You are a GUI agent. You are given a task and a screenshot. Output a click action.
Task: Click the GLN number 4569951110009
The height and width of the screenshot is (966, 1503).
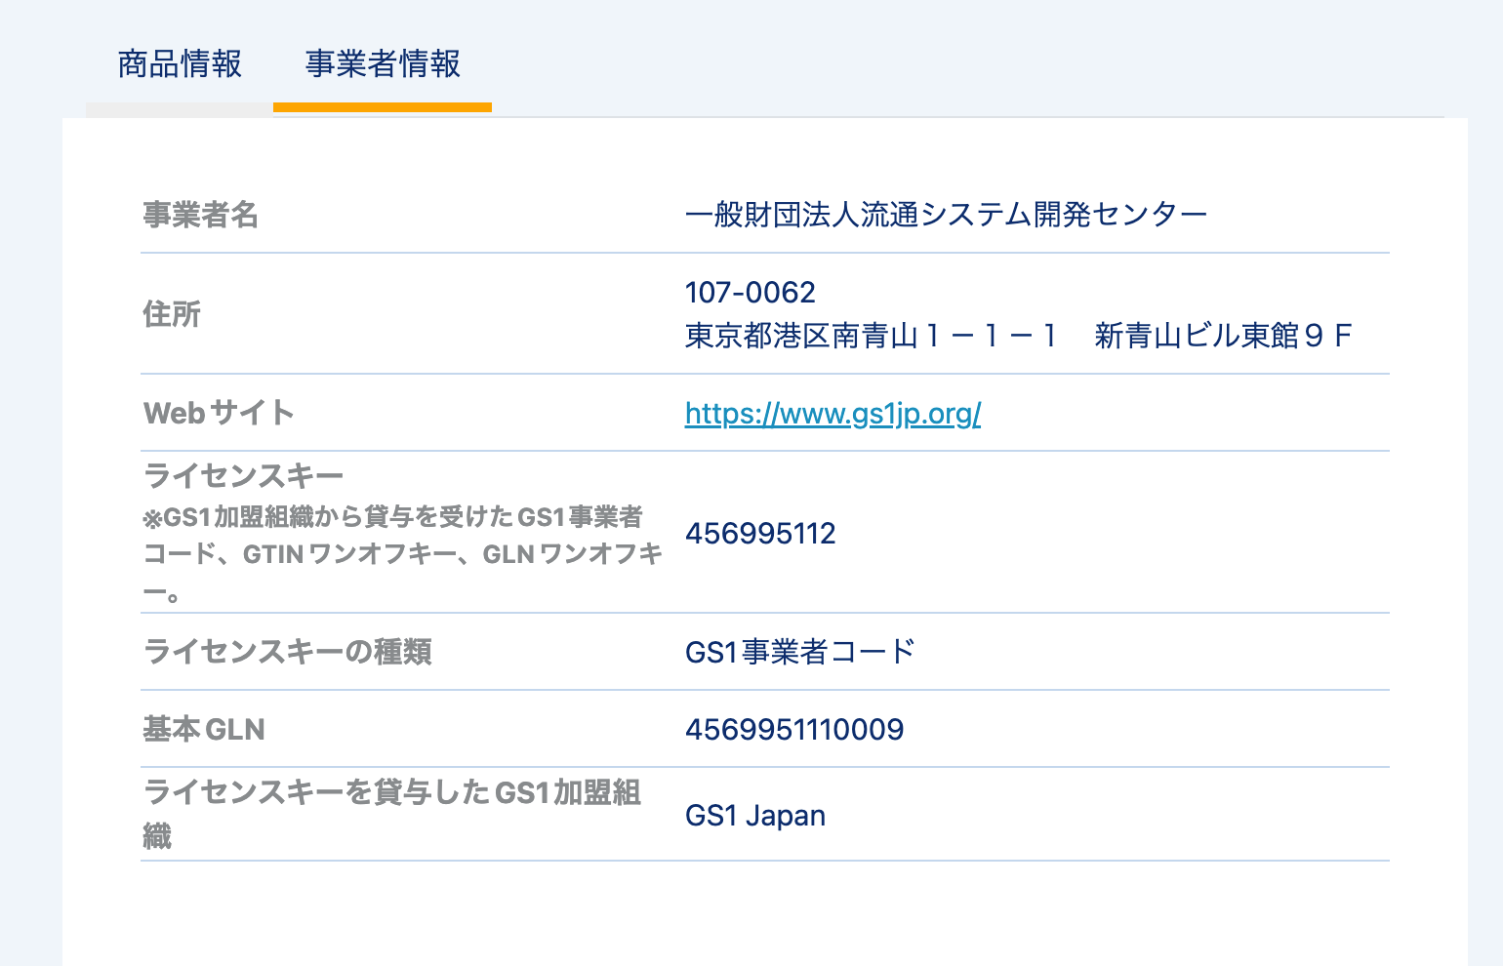point(794,728)
